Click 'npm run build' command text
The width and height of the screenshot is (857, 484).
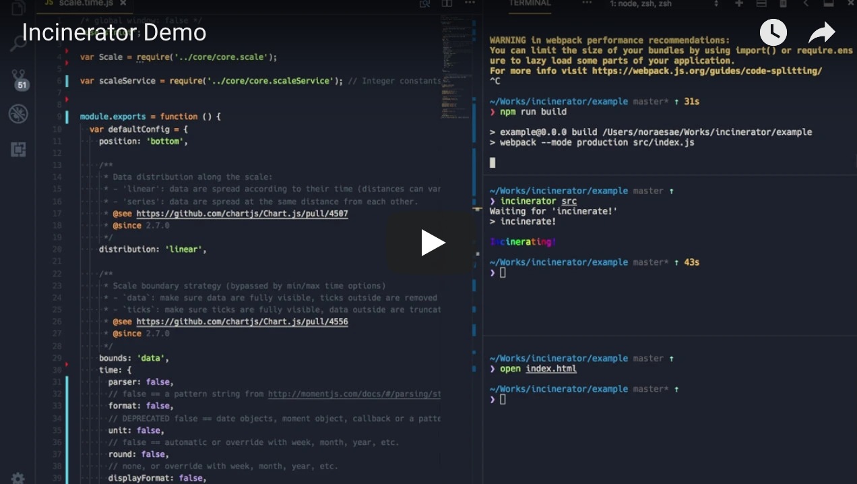coord(533,112)
